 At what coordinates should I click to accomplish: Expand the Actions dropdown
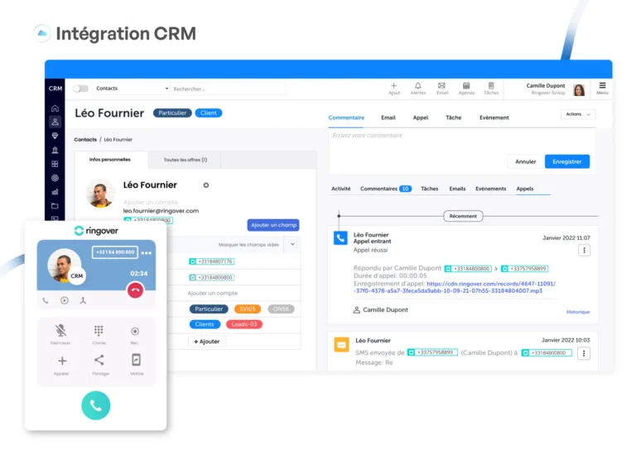point(578,114)
